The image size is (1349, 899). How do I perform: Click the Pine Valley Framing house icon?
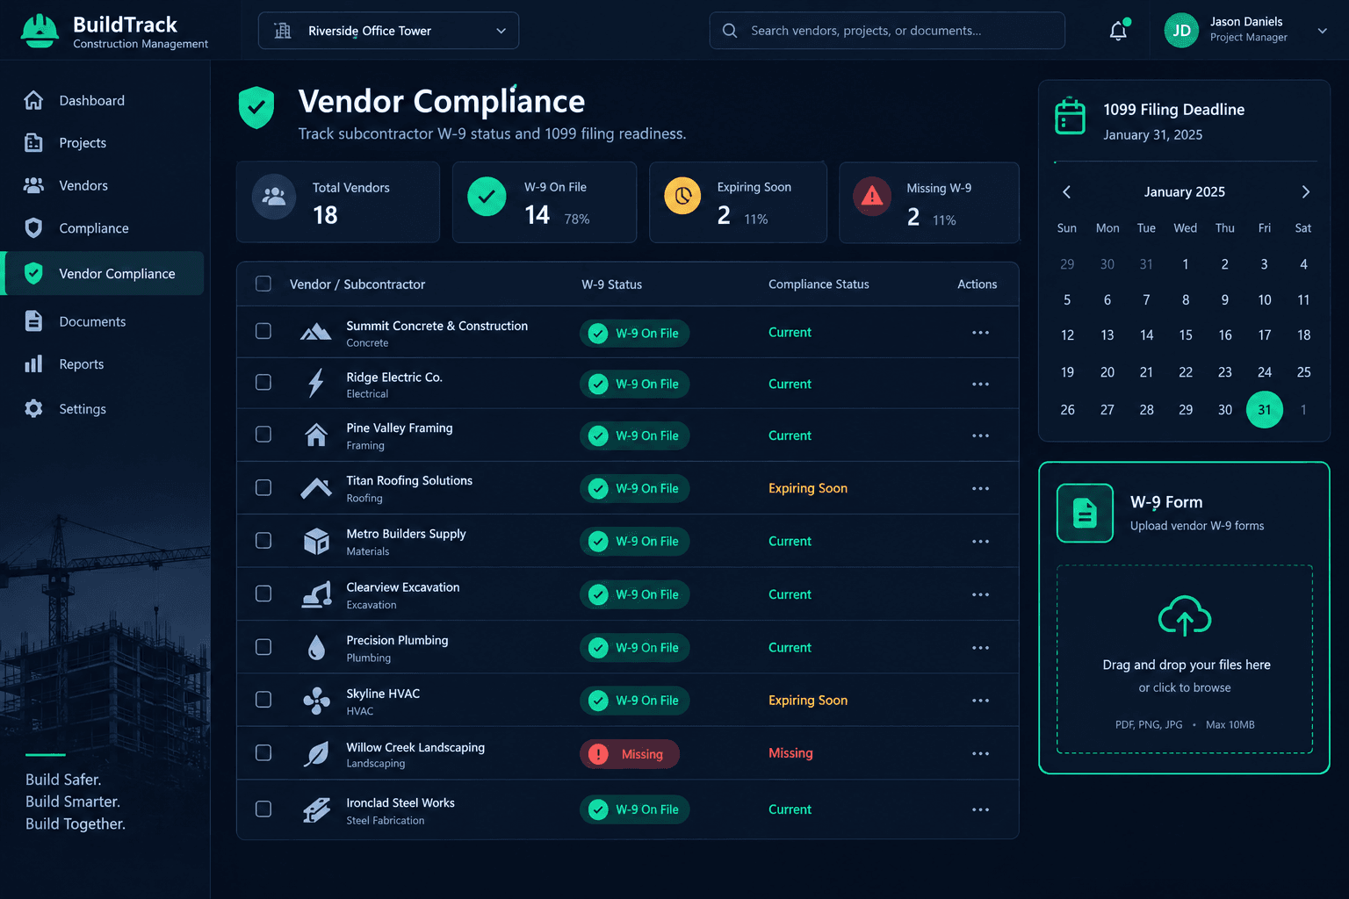316,435
